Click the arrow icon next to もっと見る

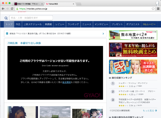(156, 111)
